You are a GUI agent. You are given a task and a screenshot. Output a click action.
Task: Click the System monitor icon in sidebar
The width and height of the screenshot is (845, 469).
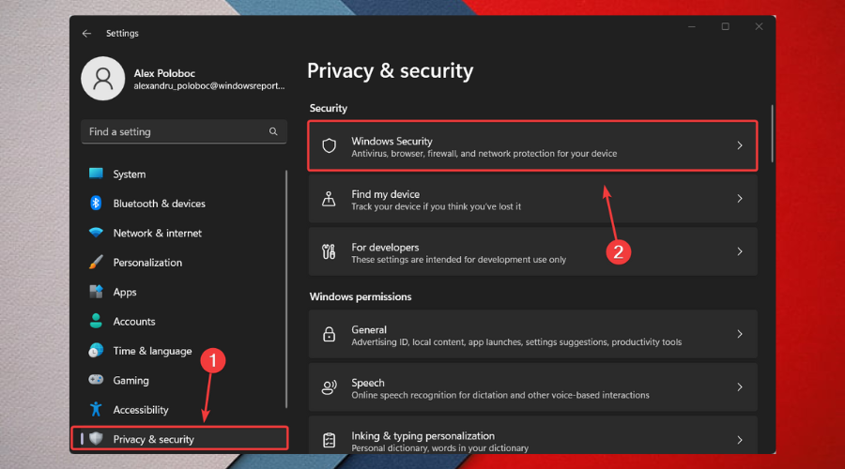96,174
